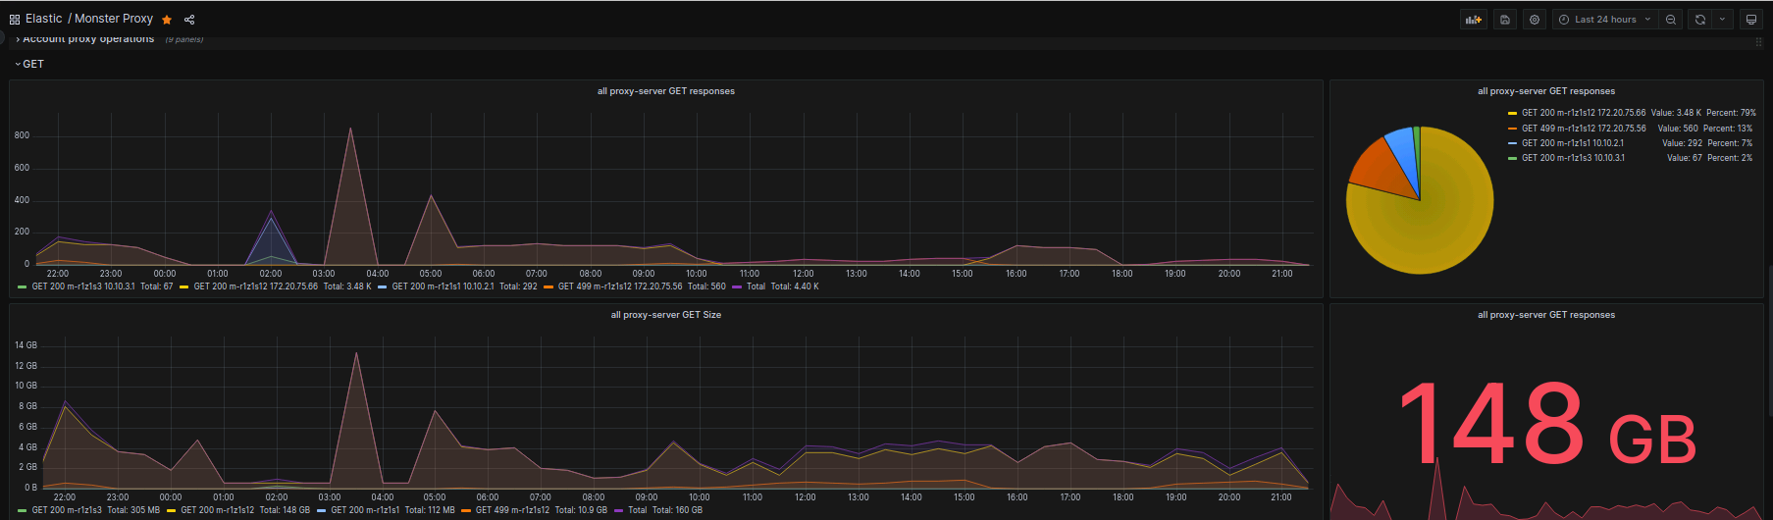Toggle GET 200 m-r1z1s3 10.10.3.1 series in responses legend

pyautogui.click(x=83, y=286)
